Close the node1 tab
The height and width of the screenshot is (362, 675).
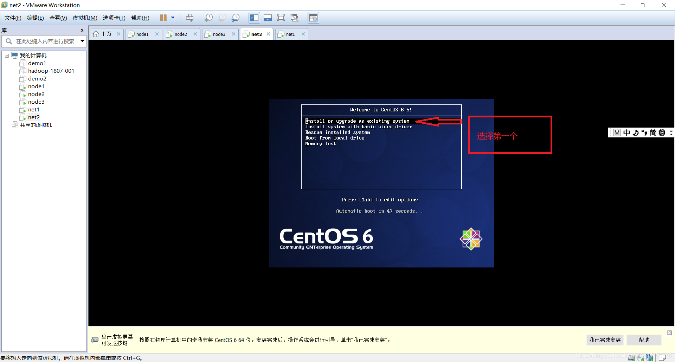coord(157,34)
